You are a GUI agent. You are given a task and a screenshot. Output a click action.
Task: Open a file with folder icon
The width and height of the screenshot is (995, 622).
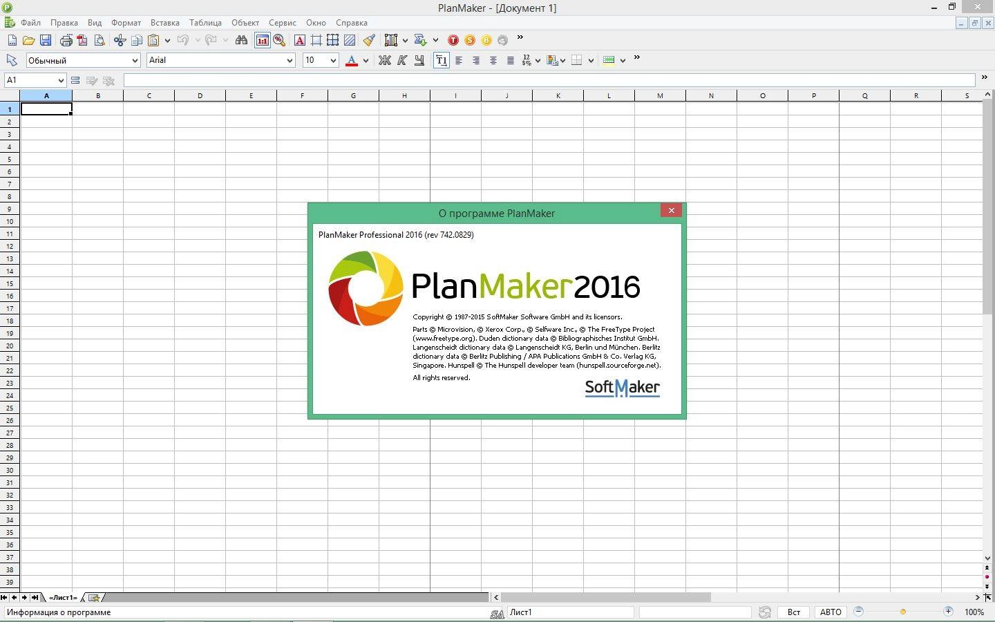coord(28,40)
